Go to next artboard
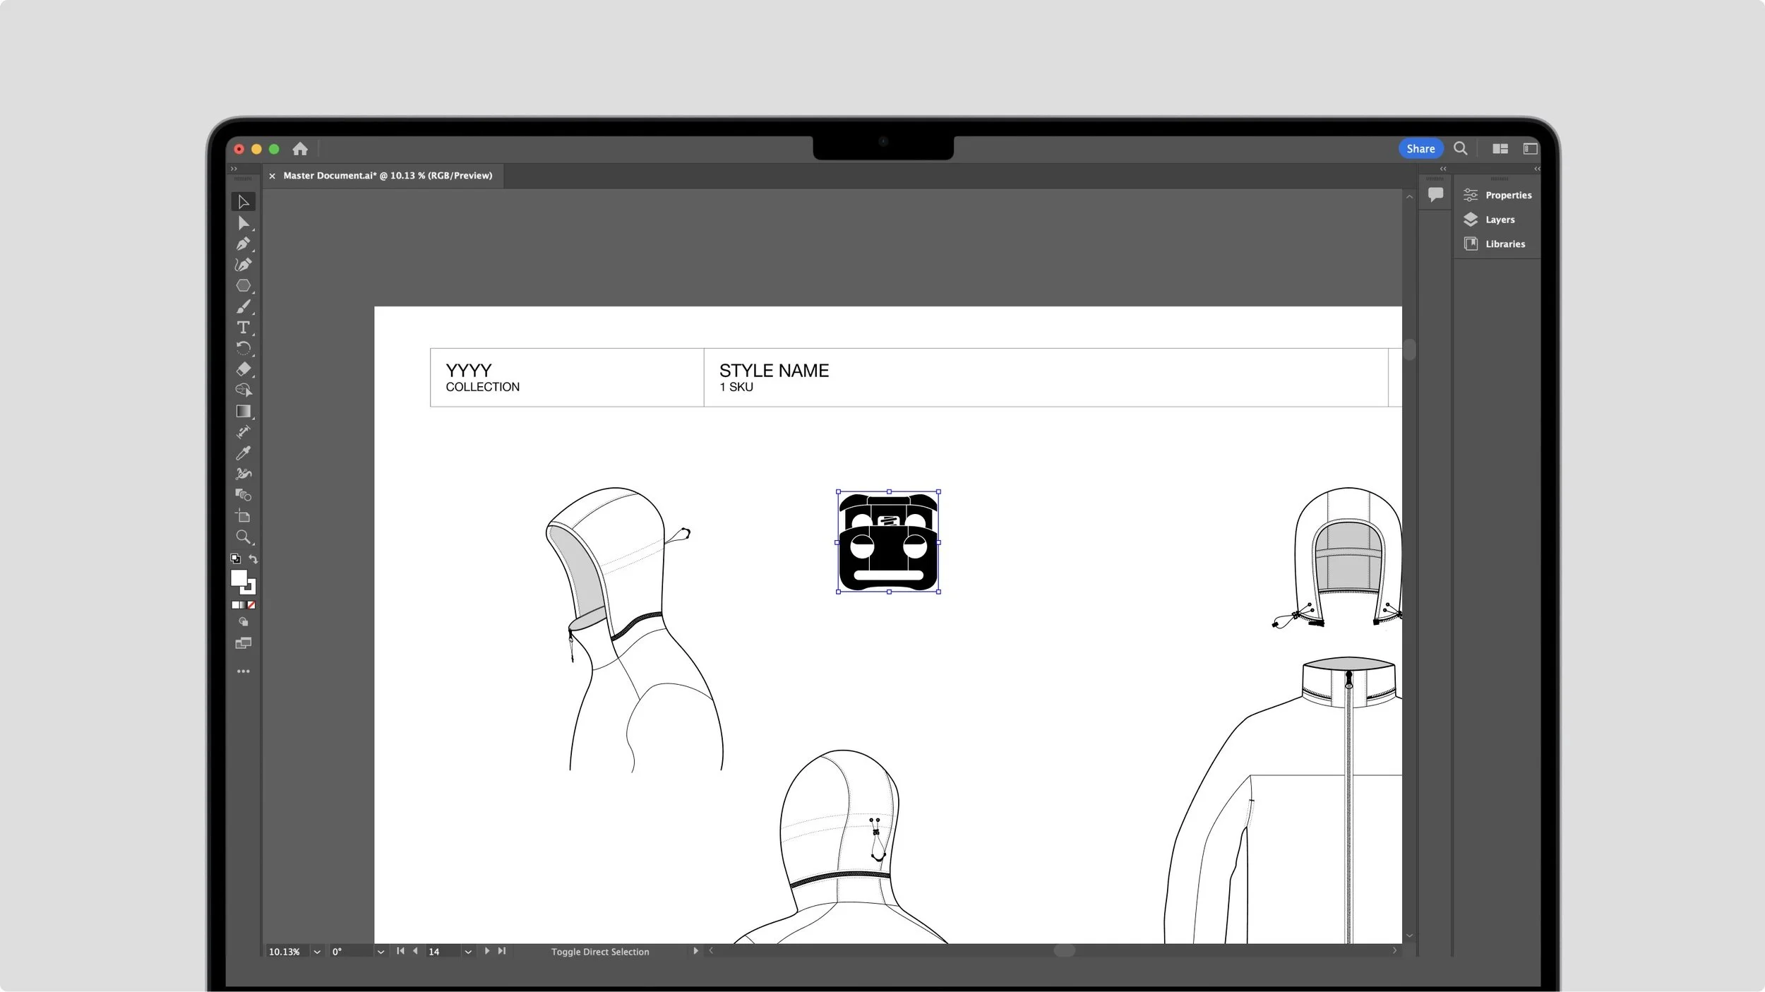 (x=486, y=951)
